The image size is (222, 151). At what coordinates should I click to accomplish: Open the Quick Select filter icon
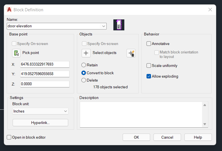pyautogui.click(x=131, y=53)
